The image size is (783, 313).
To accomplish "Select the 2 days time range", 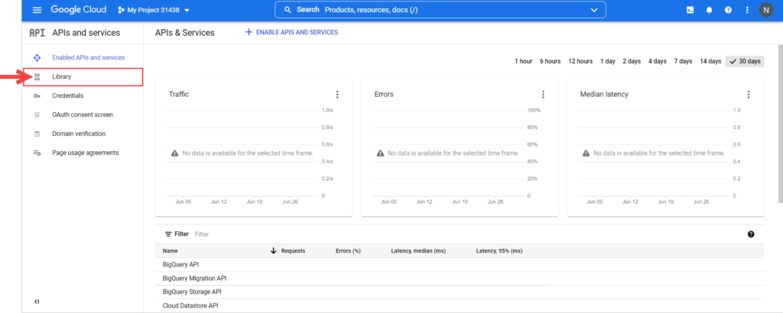I will point(631,61).
